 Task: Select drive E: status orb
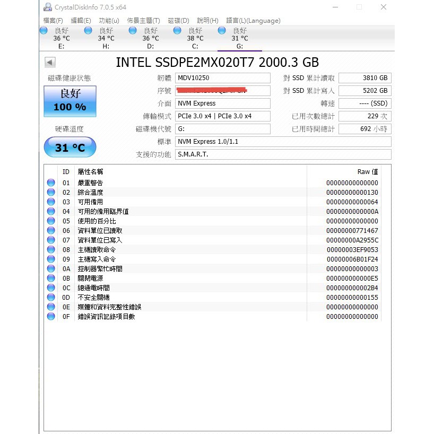[x=44, y=31]
